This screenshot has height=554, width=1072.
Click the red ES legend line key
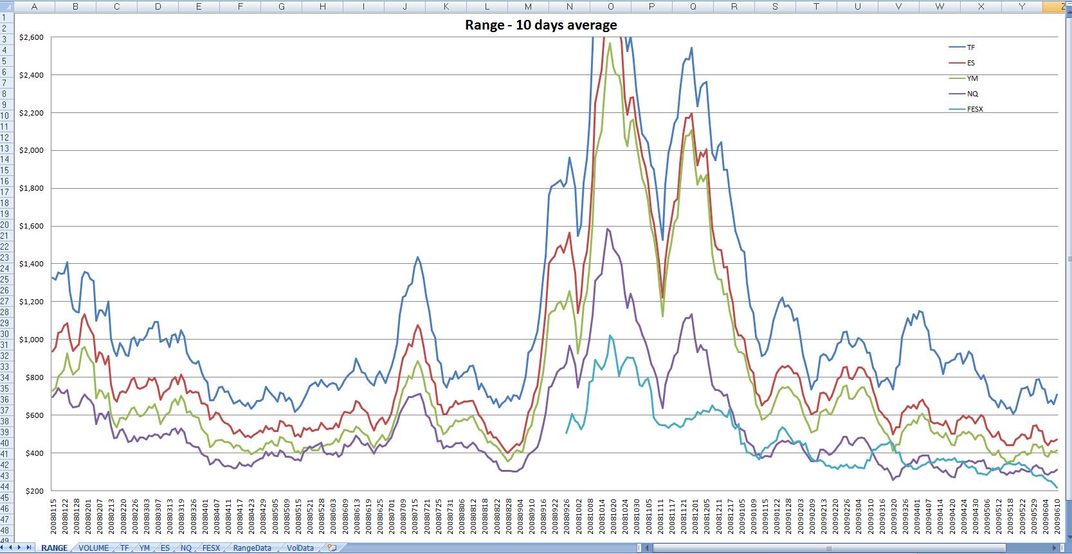(956, 63)
